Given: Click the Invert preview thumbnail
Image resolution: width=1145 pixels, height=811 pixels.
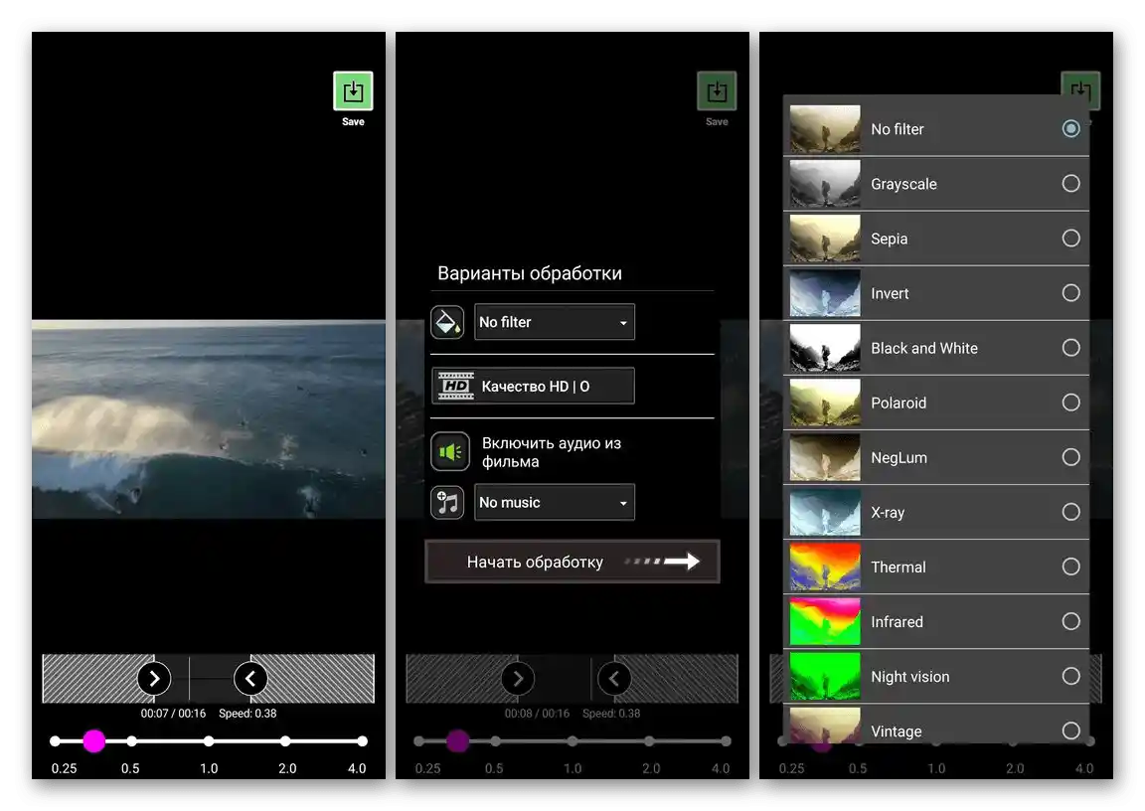Looking at the screenshot, I should pyautogui.click(x=825, y=293).
